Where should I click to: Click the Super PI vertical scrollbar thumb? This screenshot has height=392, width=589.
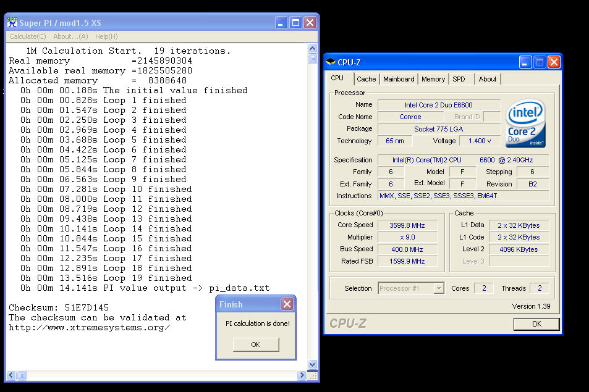[x=313, y=59]
